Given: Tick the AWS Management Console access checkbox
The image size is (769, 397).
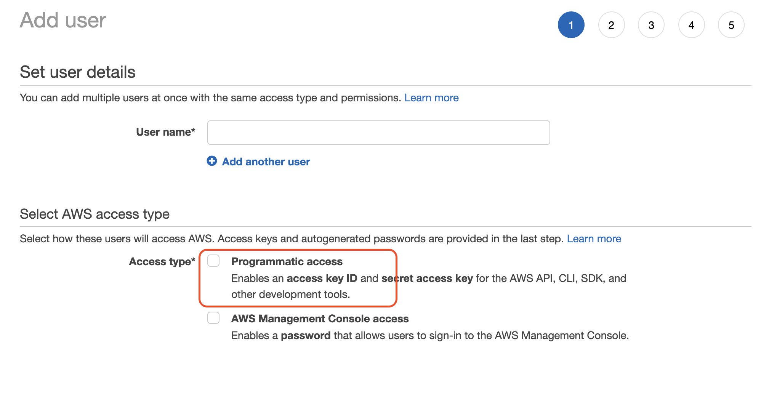Looking at the screenshot, I should pos(213,318).
